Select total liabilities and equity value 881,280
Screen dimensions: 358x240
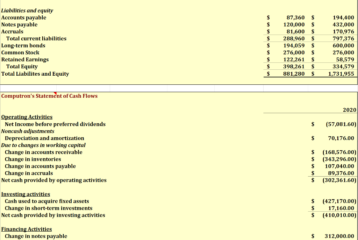click(294, 74)
